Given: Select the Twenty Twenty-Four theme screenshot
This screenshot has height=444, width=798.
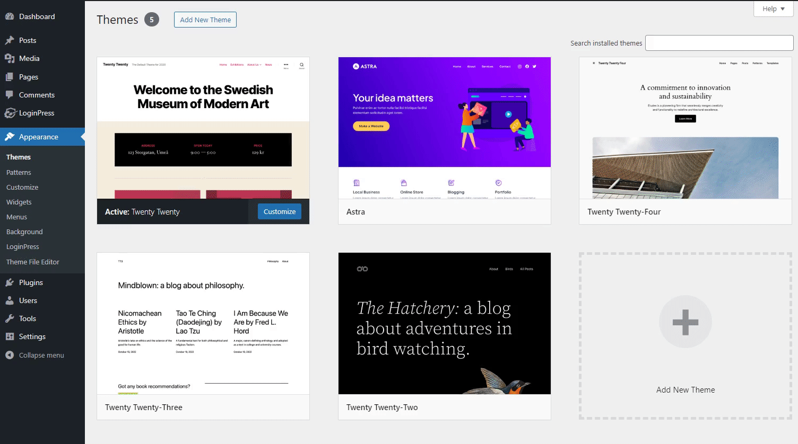Looking at the screenshot, I should [x=686, y=128].
